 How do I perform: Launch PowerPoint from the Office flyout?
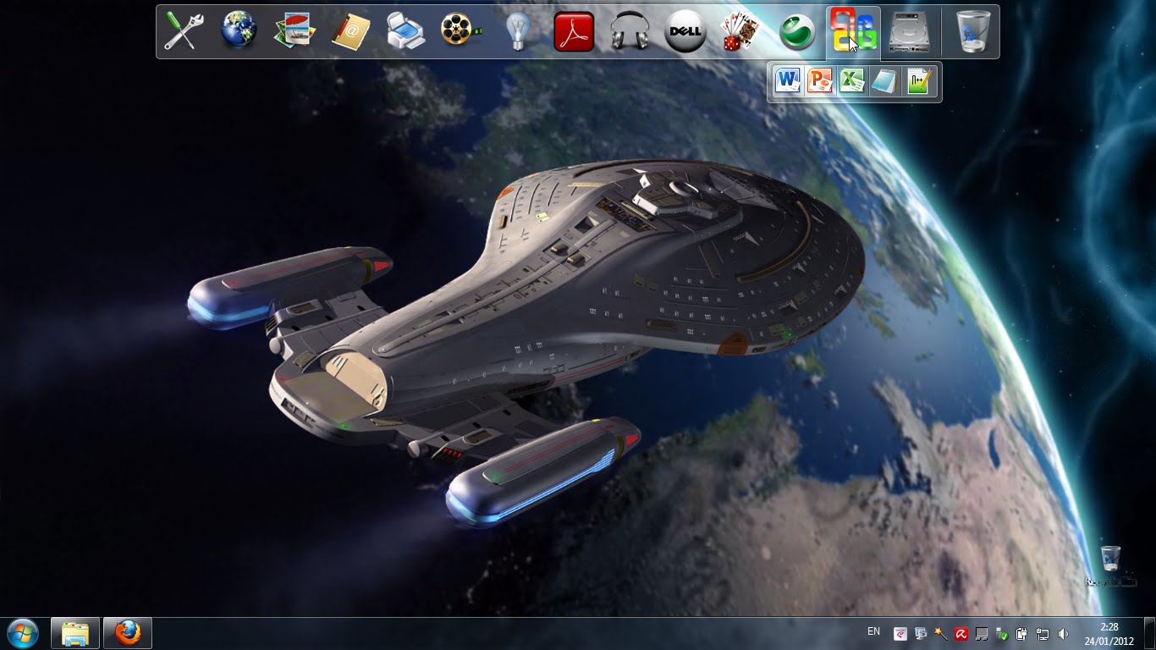pos(819,81)
